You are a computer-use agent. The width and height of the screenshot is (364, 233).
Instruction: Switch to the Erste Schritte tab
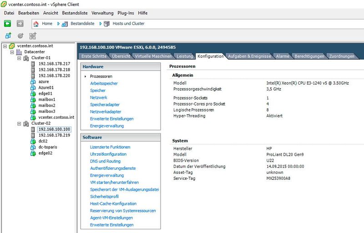[94, 56]
